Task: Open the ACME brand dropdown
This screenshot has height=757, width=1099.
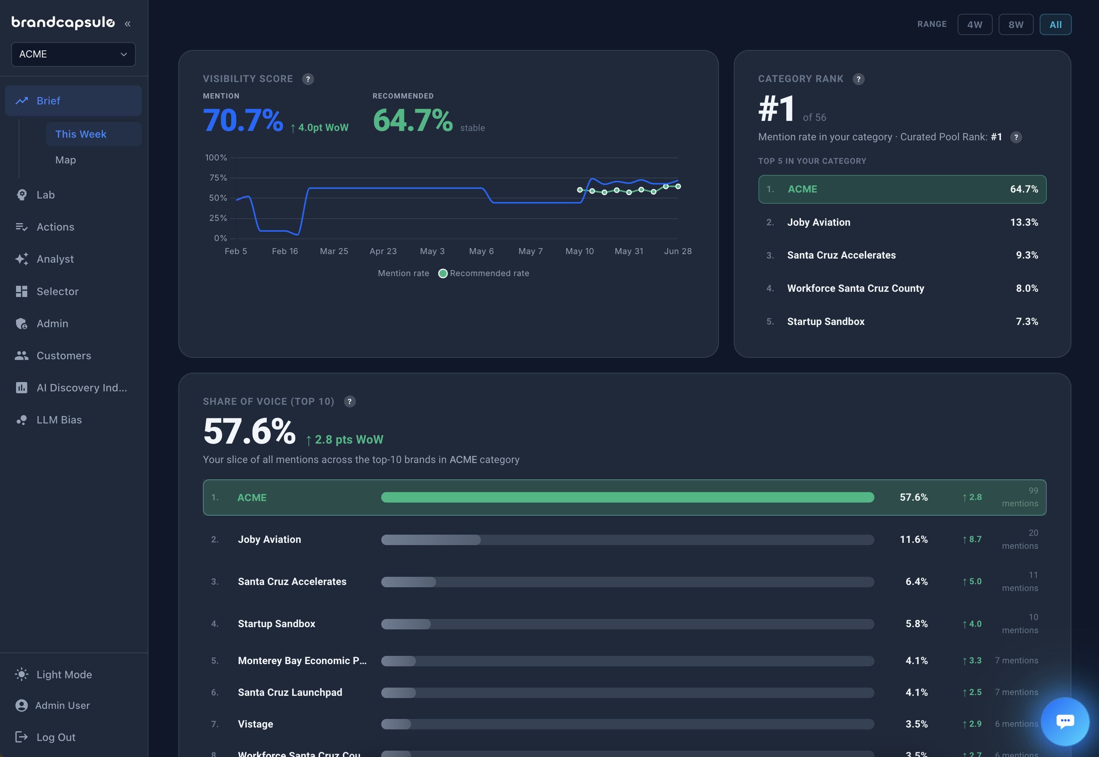Action: tap(73, 54)
